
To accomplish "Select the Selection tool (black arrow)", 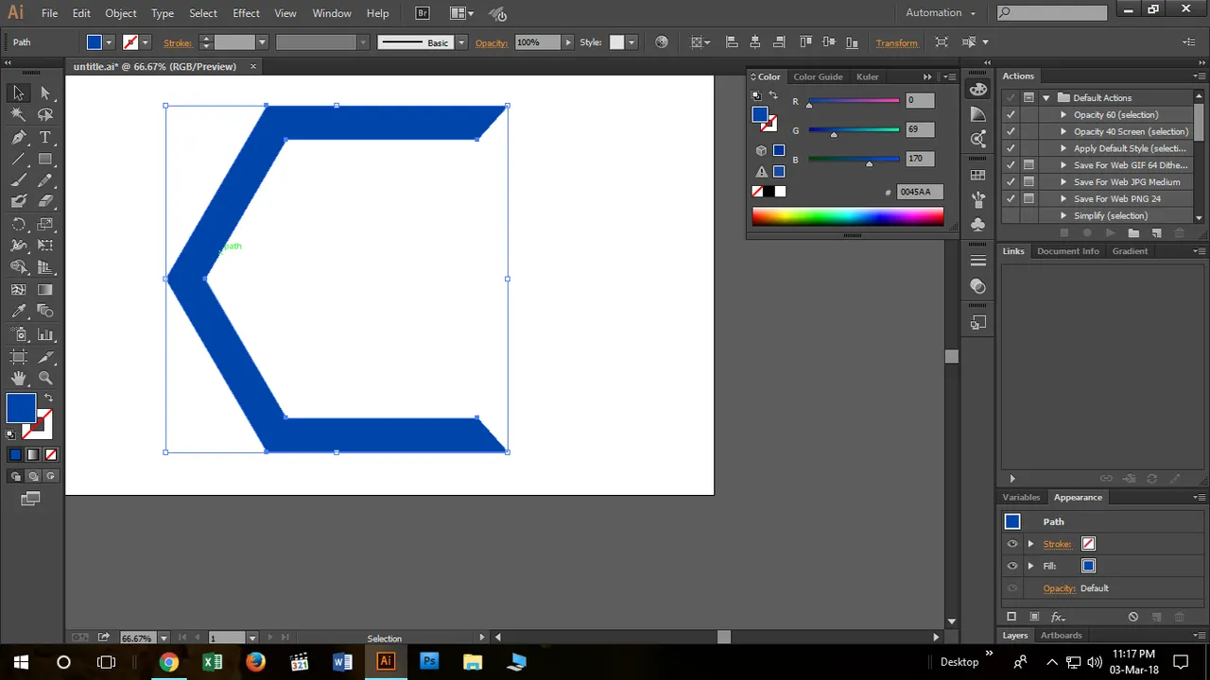I will [x=18, y=93].
